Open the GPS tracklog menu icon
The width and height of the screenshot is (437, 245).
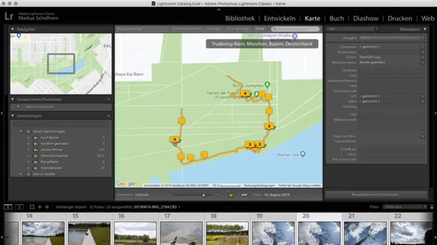coord(244,195)
